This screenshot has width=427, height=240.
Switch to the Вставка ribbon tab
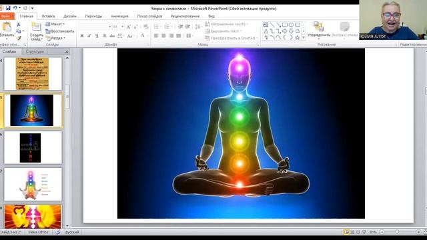[x=48, y=16]
